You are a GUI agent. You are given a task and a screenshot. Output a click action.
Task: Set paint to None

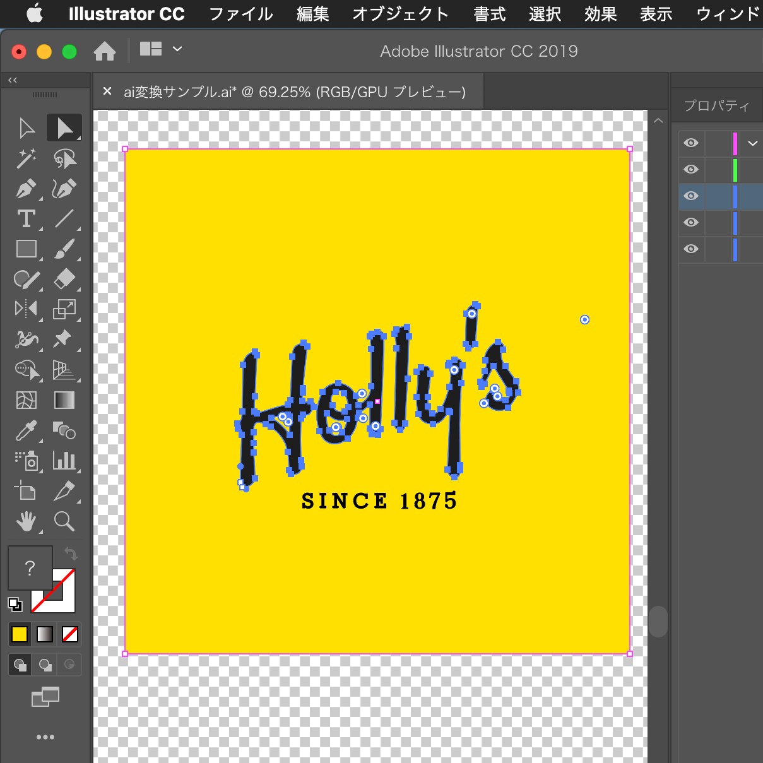point(70,634)
